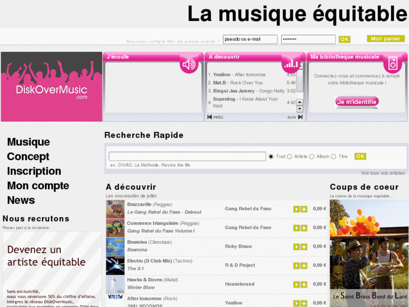Open Hawks & Doves album cover thumbnail
The image size is (409, 307).
[x=115, y=284]
